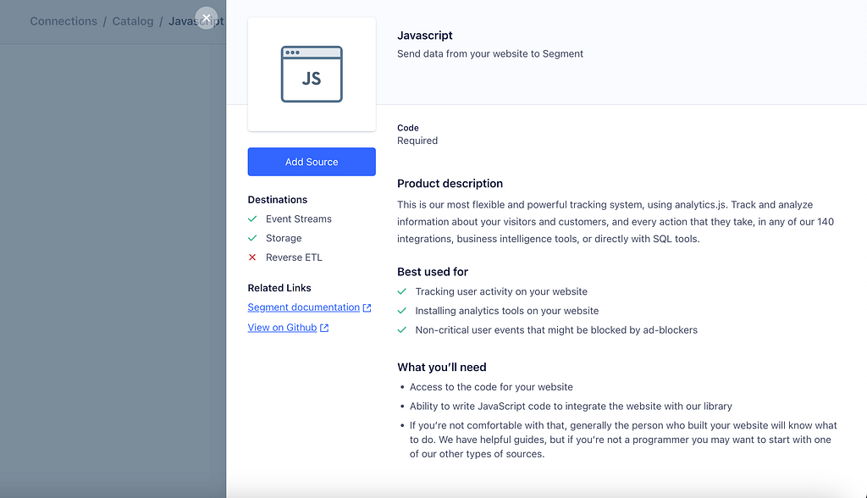Open the View on Github link
867x498 pixels.
[282, 328]
